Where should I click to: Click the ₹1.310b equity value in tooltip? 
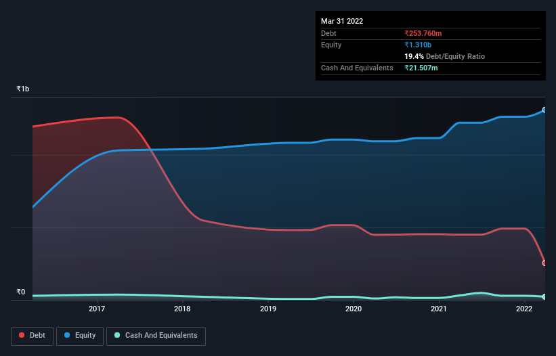tap(418, 45)
